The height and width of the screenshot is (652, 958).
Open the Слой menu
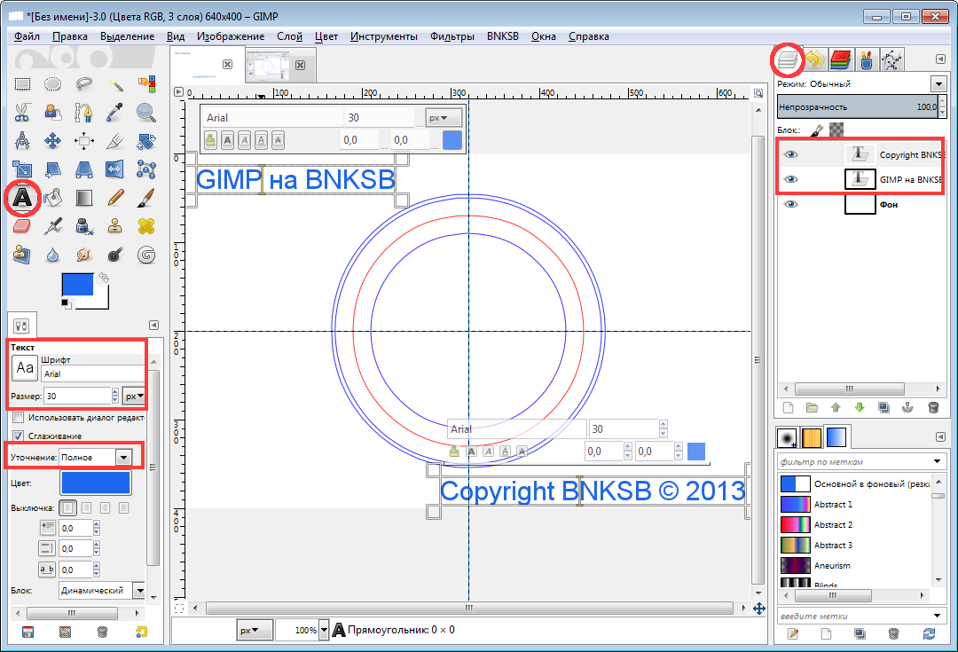tap(289, 36)
